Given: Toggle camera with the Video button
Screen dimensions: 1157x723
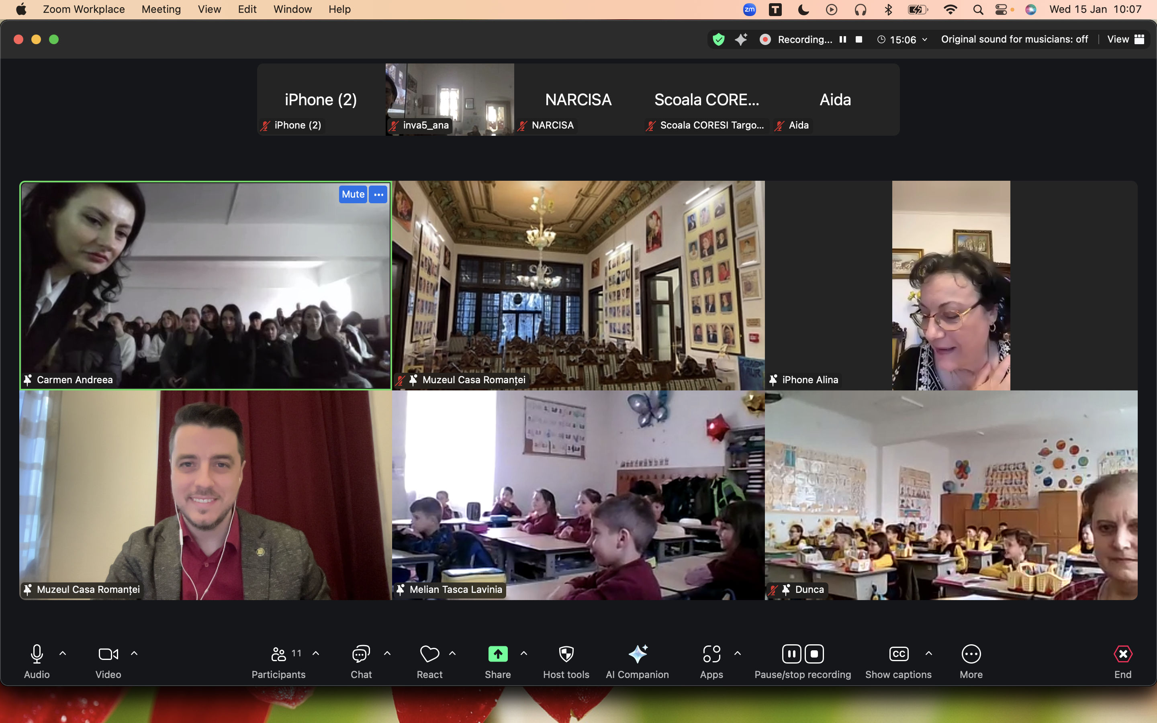Looking at the screenshot, I should (x=108, y=654).
